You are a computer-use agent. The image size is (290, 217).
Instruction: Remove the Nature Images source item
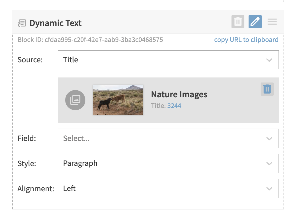pos(267,89)
